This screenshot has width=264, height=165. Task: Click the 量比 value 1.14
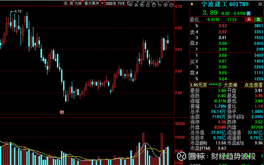point(259,106)
